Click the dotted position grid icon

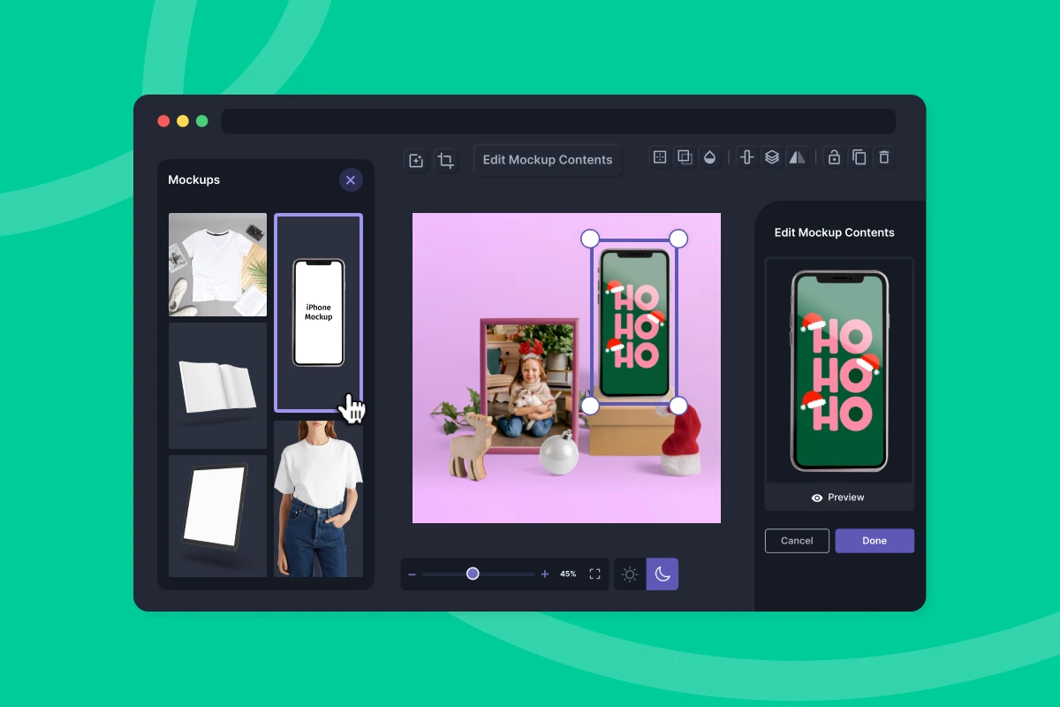[659, 157]
